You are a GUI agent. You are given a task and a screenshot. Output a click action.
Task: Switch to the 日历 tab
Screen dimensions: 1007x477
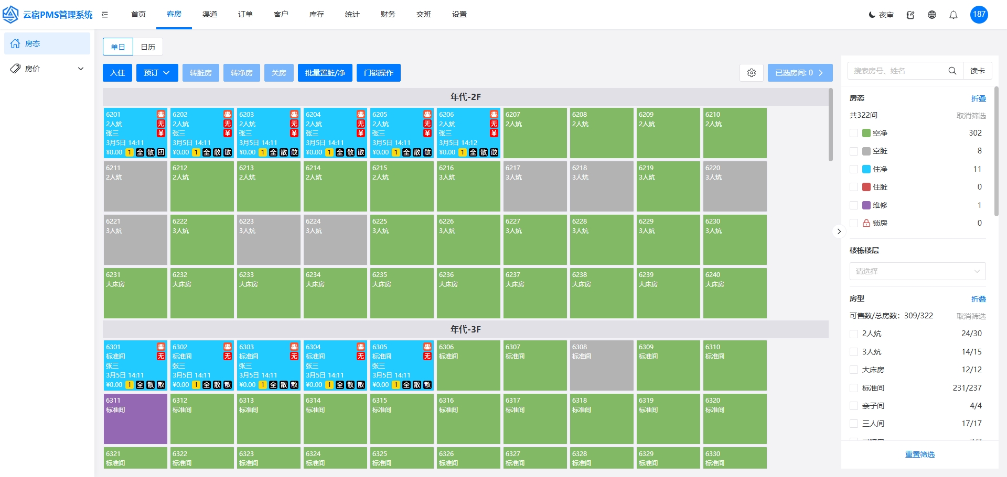coord(148,47)
